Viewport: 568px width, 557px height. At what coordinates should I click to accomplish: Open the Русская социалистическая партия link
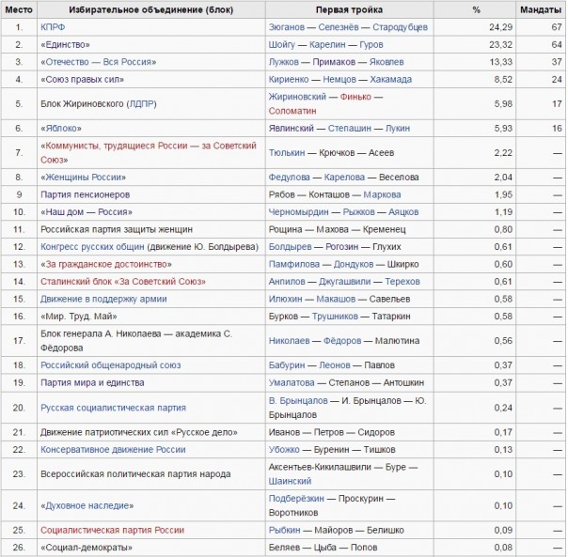[x=113, y=408]
